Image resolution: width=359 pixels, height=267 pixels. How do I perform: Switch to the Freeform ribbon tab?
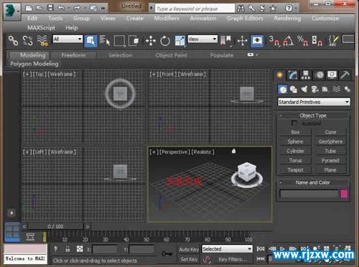(73, 55)
